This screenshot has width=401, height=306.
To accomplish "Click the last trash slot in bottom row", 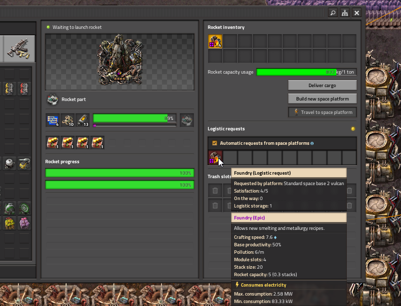I will (x=349, y=205).
